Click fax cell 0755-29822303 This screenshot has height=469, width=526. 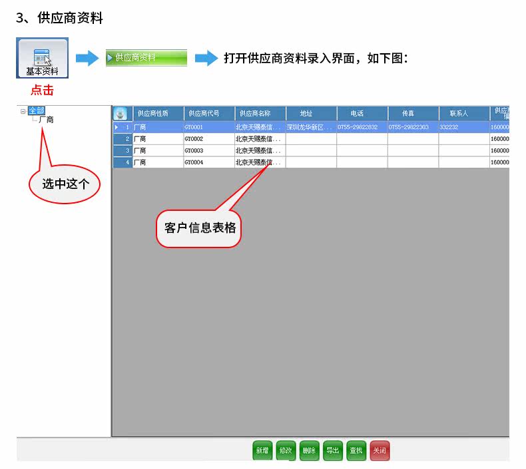[413, 127]
